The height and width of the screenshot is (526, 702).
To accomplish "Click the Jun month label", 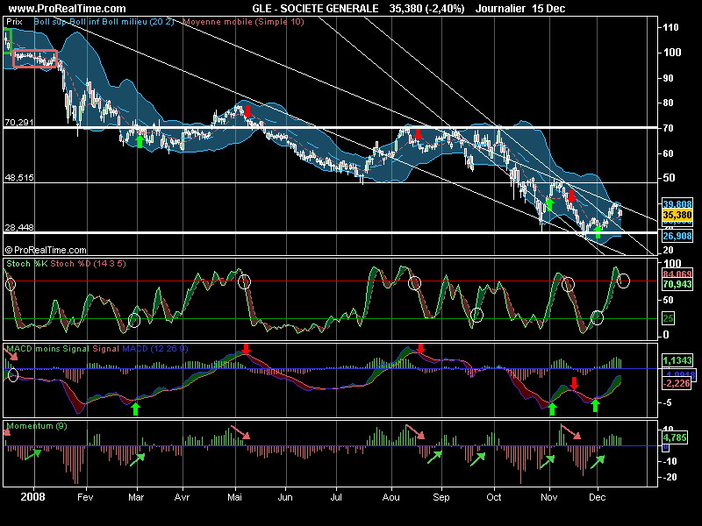I will click(x=285, y=497).
